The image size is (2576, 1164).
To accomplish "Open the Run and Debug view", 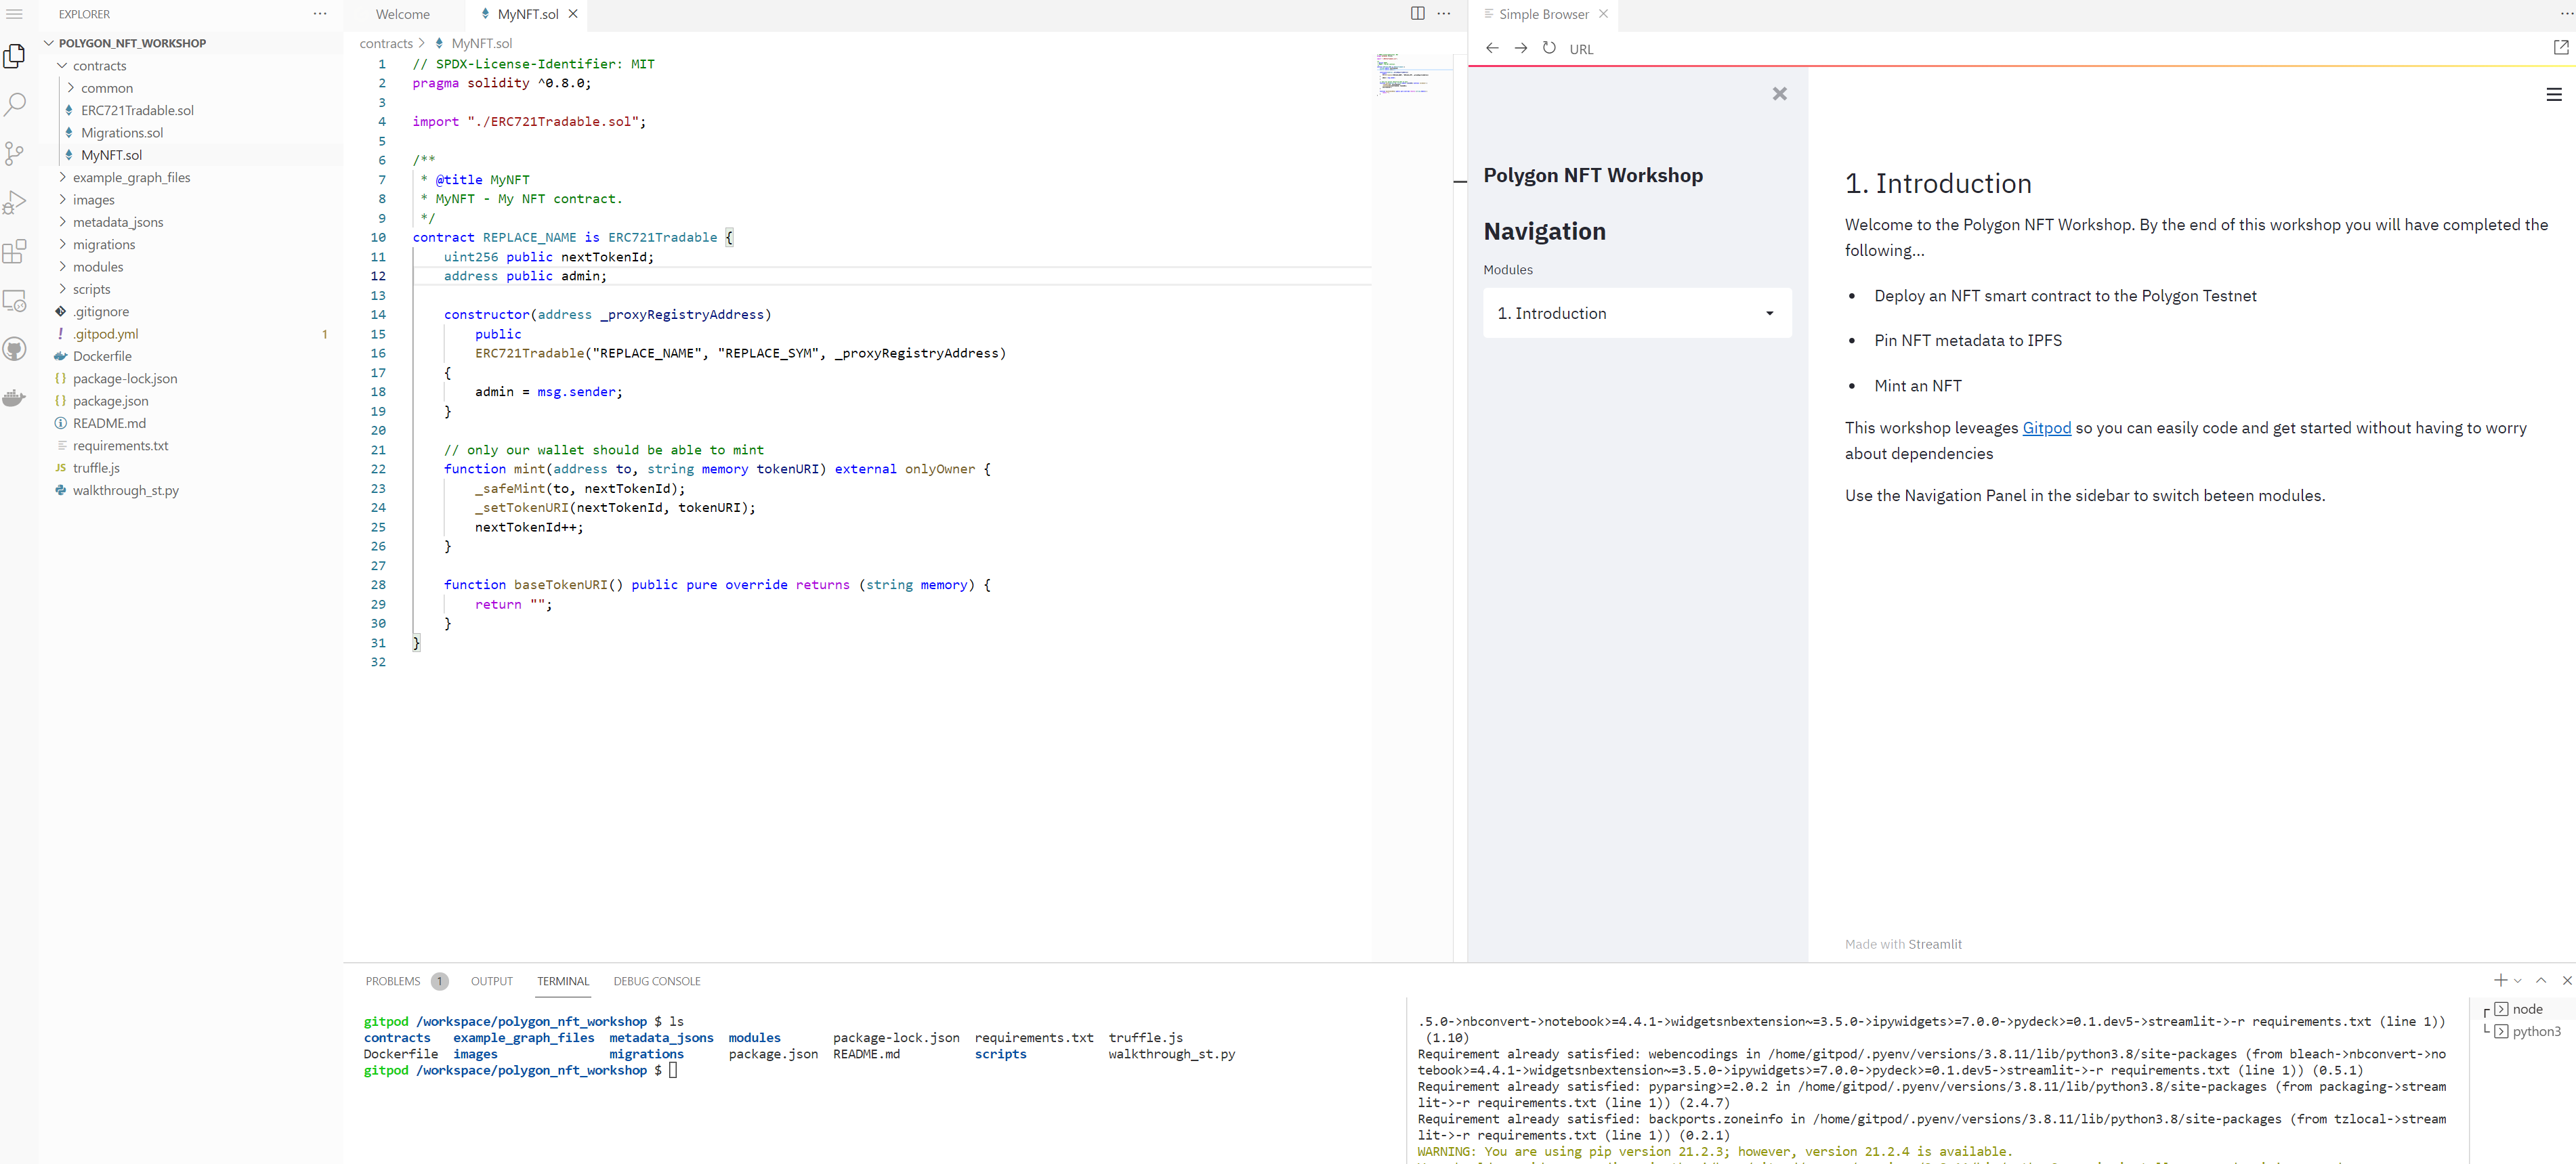I will coord(15,202).
